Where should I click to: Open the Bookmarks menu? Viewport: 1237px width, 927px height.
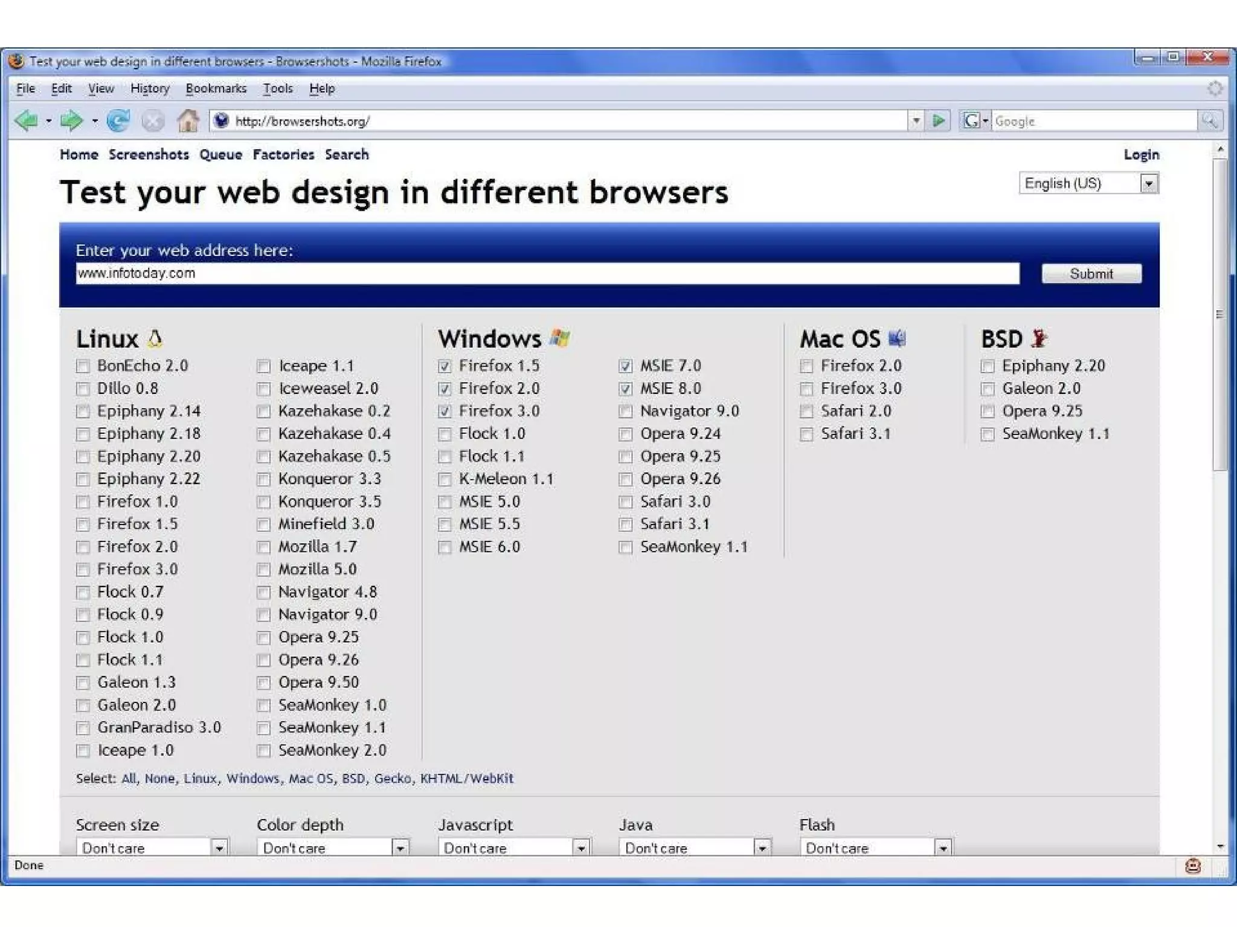click(x=216, y=89)
